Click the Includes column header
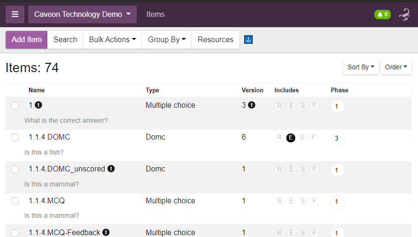The width and height of the screenshot is (418, 237). [x=286, y=90]
